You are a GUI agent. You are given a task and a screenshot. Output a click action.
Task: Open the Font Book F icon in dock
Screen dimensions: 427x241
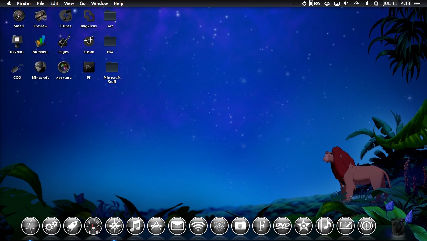click(261, 226)
